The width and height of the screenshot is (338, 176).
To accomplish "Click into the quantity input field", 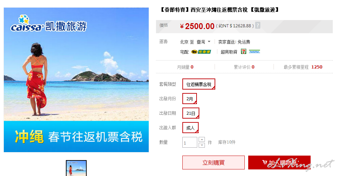I will 190,142.
